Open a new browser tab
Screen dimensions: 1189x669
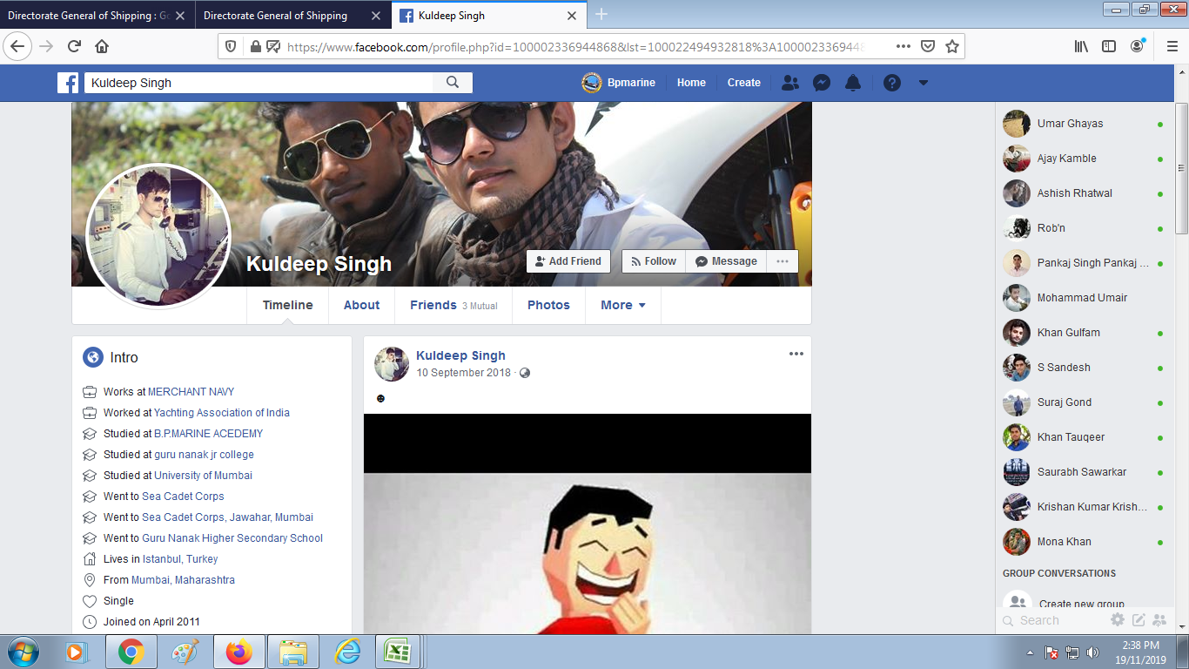601,15
